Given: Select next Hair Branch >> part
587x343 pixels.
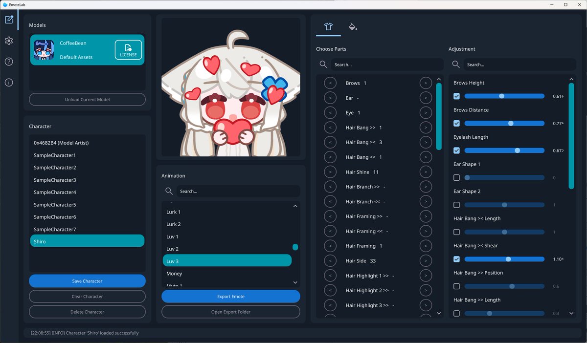Looking at the screenshot, I should point(426,187).
